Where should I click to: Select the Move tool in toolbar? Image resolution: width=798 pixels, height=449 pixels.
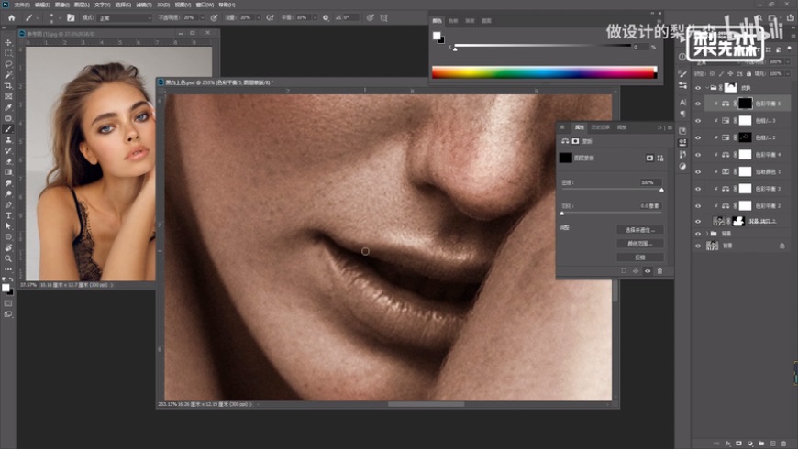click(x=8, y=42)
